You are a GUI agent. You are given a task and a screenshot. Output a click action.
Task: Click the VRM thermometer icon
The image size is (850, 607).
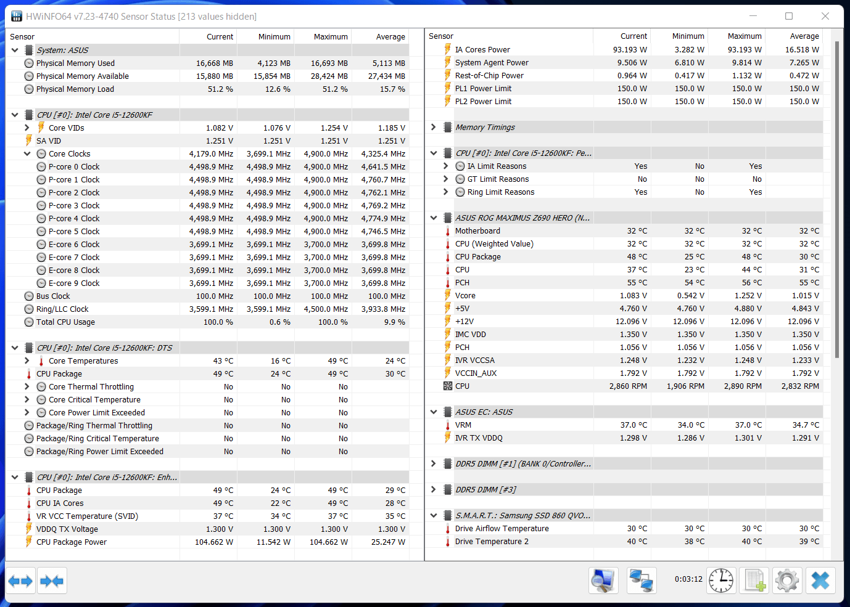click(x=448, y=425)
